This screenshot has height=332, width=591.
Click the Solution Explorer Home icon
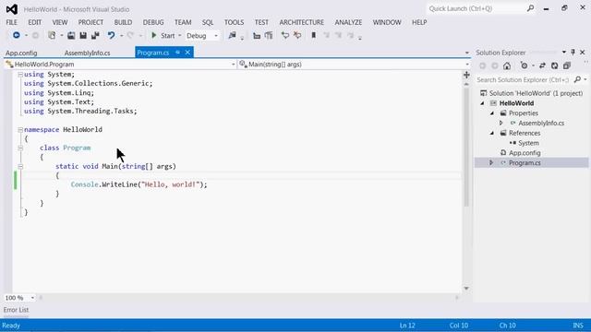coord(507,65)
